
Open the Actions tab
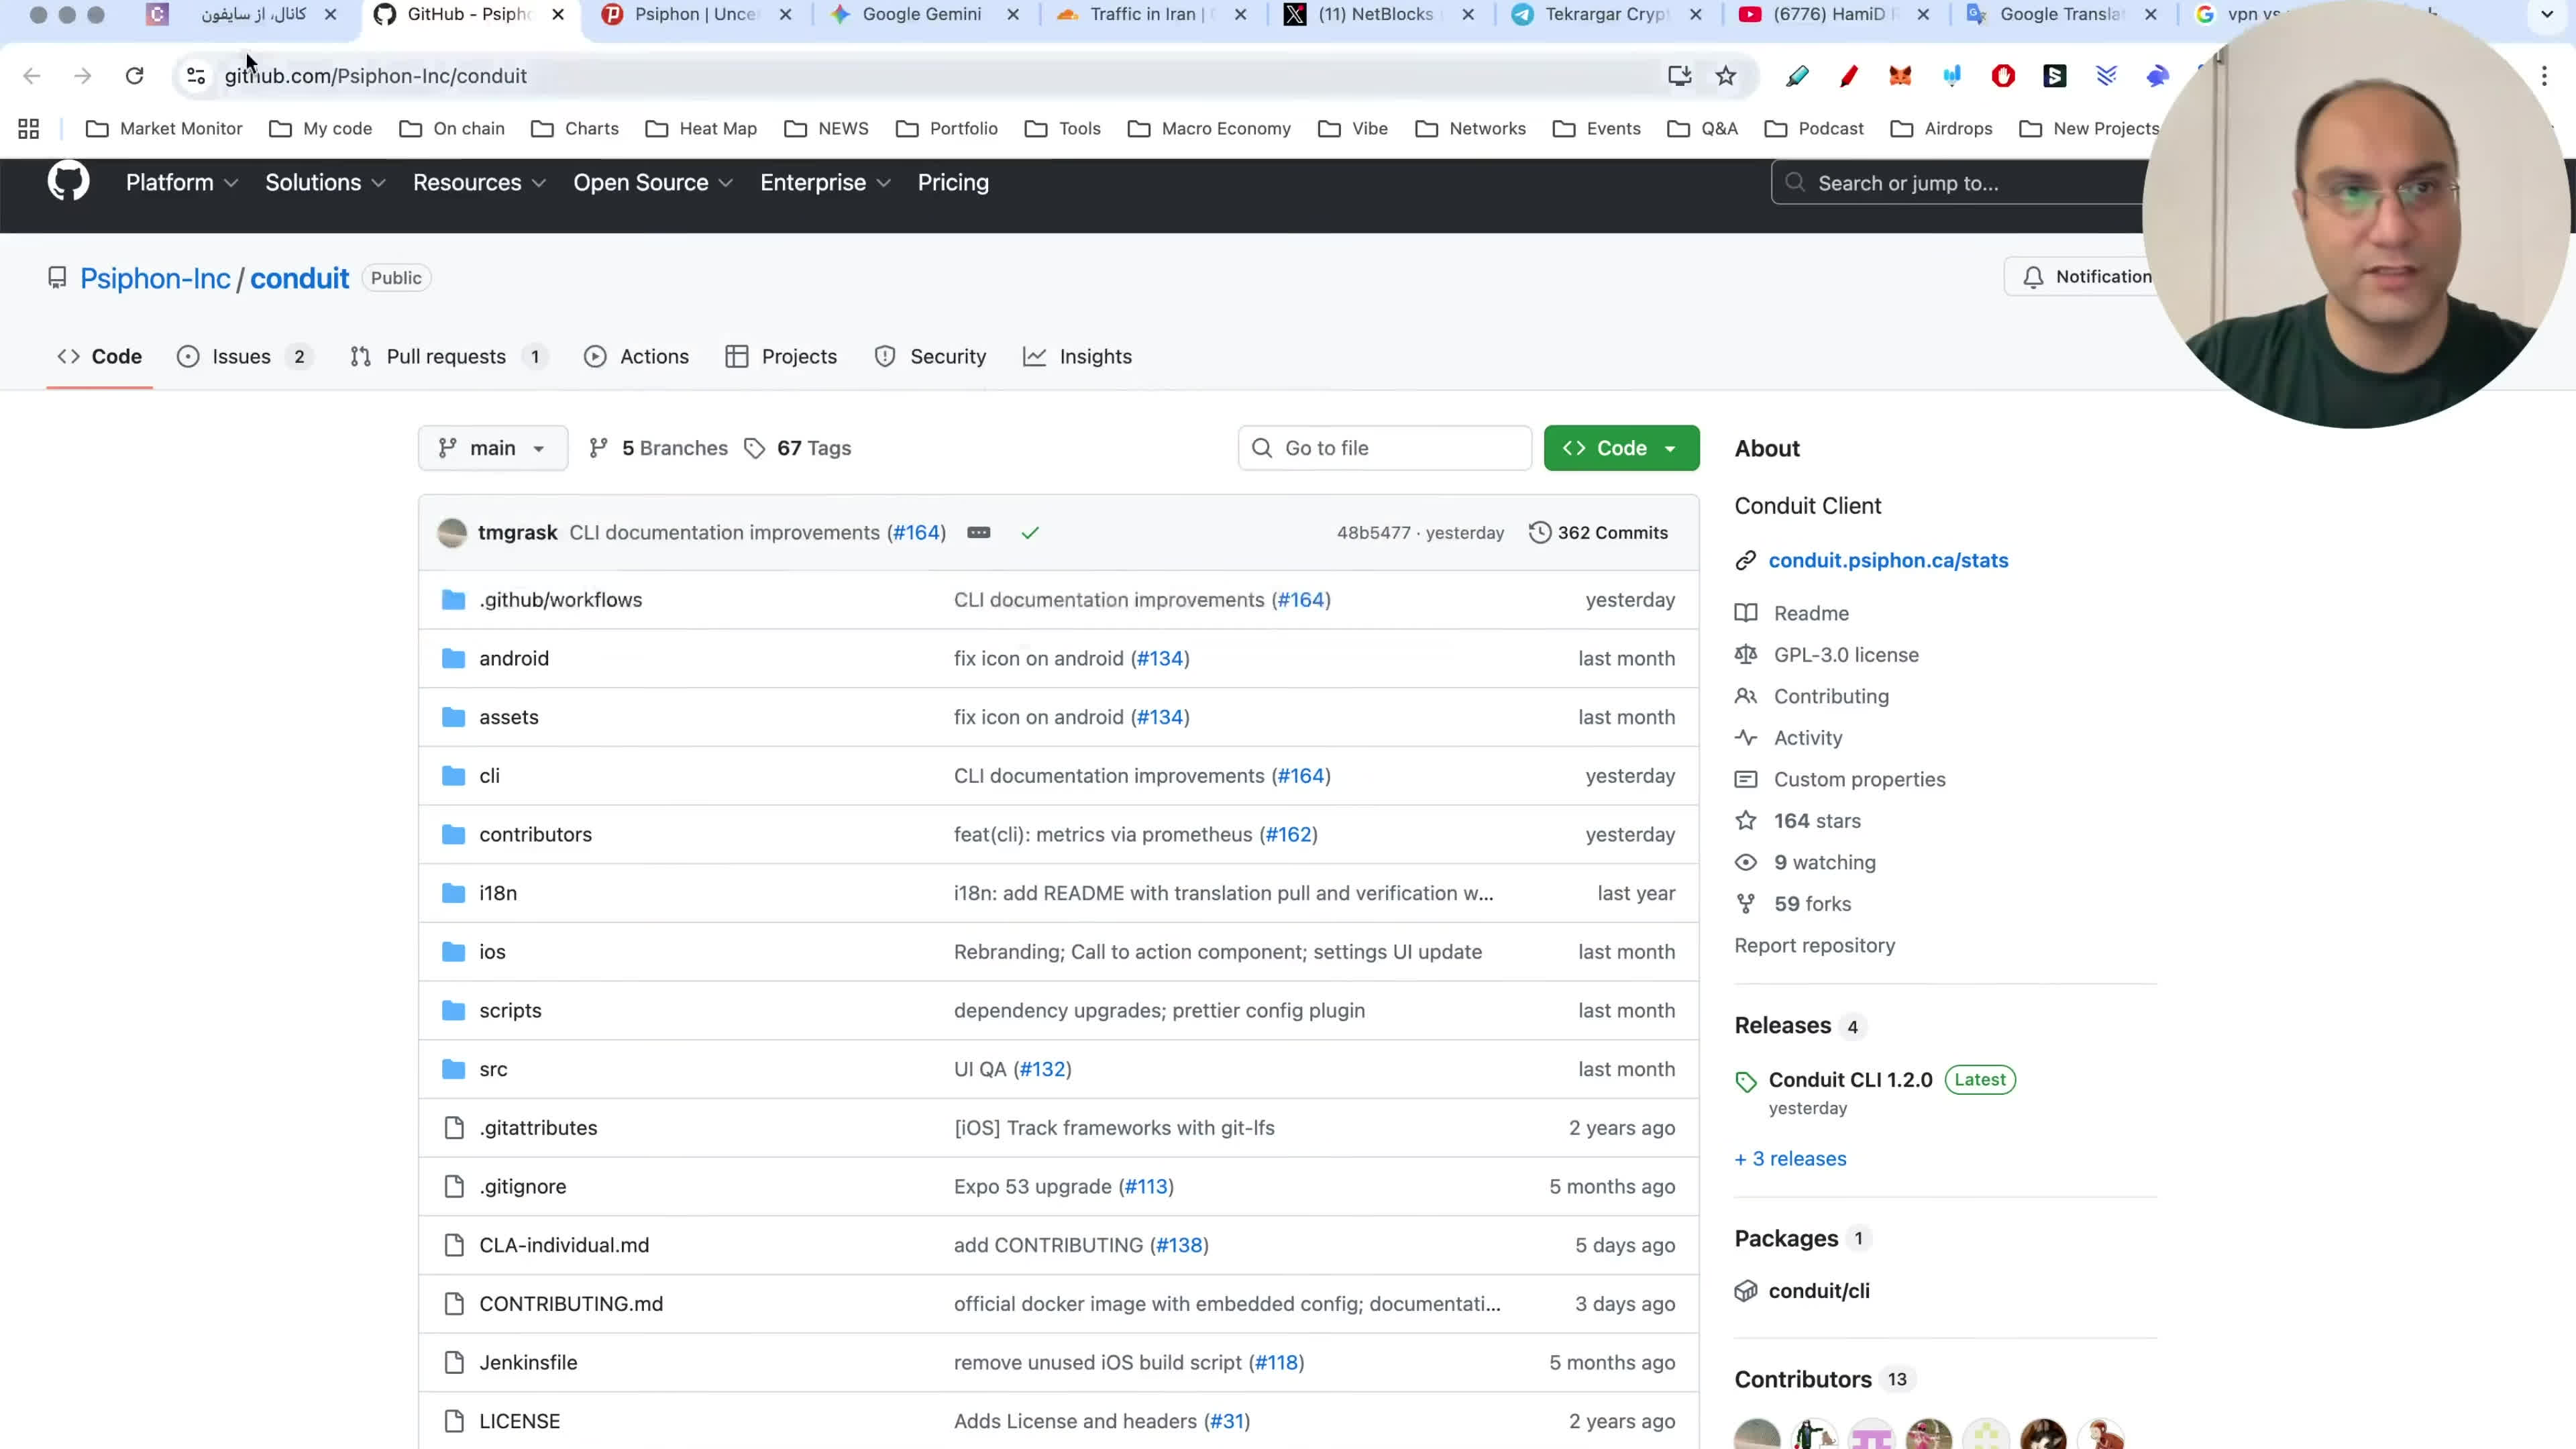click(x=637, y=357)
